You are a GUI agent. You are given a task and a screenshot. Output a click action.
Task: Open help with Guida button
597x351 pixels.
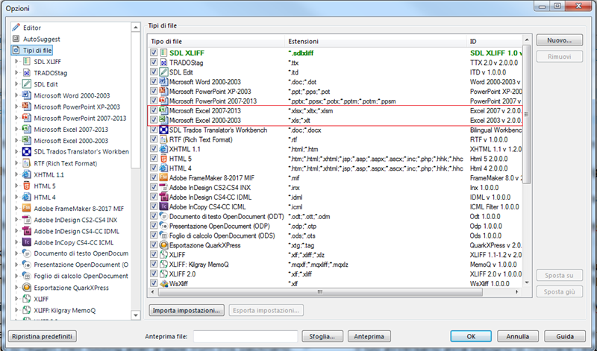click(x=565, y=336)
